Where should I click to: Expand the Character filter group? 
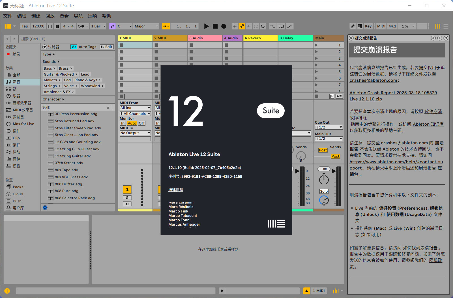tap(53, 99)
